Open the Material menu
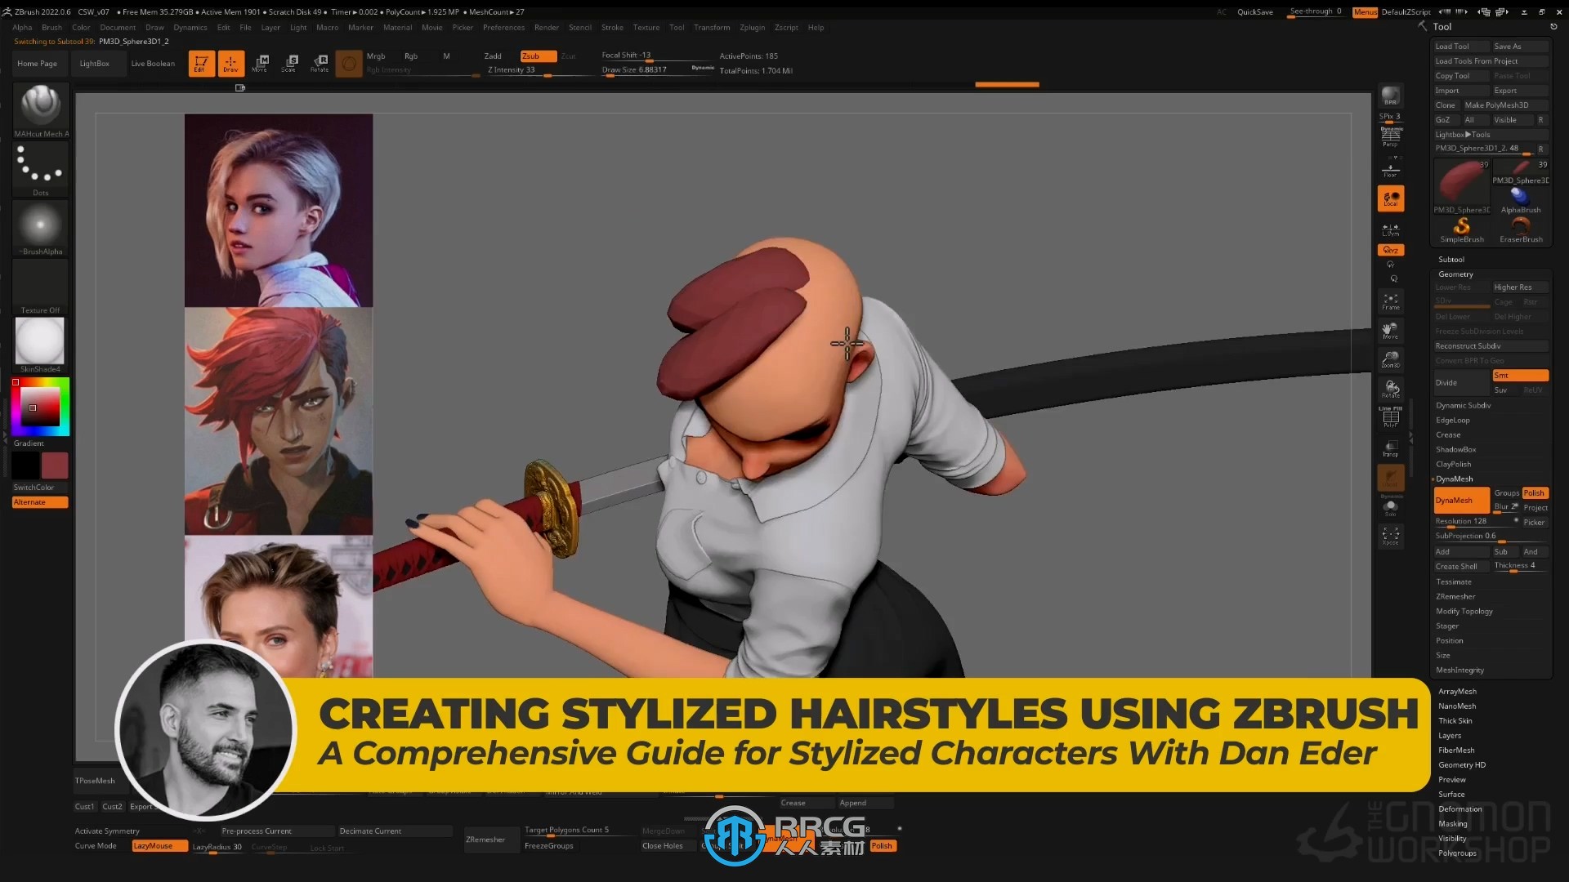Screen dimensions: 1569x882 [397, 28]
